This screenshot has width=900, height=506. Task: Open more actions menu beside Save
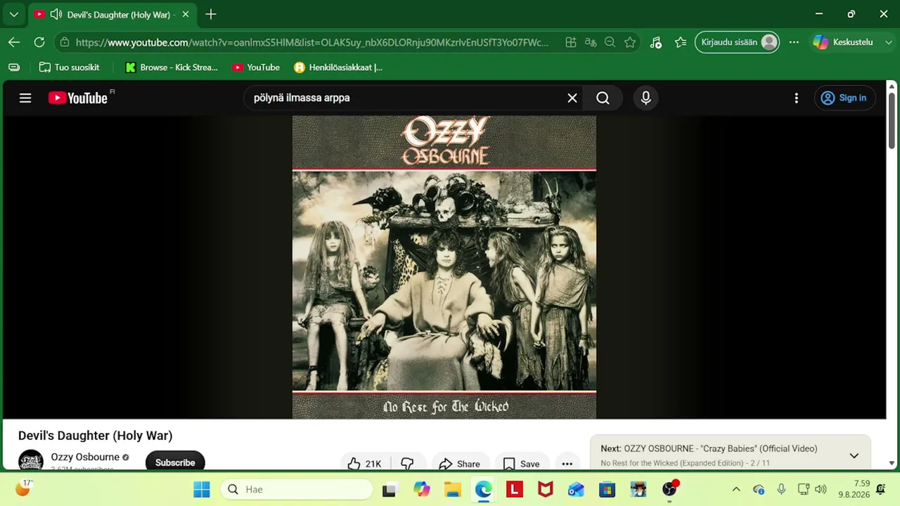[x=567, y=463]
